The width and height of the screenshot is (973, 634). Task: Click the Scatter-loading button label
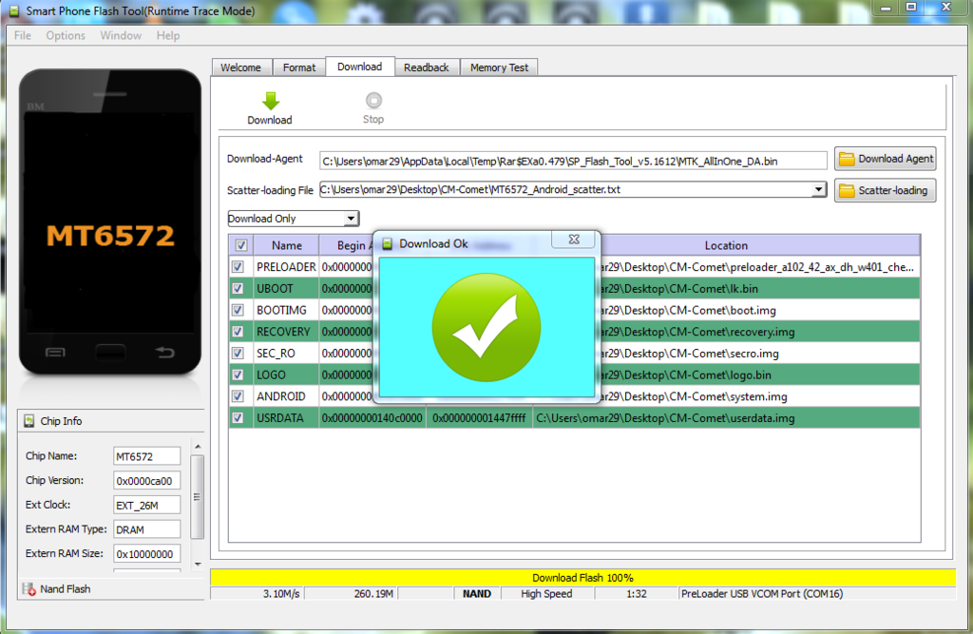pyautogui.click(x=893, y=191)
